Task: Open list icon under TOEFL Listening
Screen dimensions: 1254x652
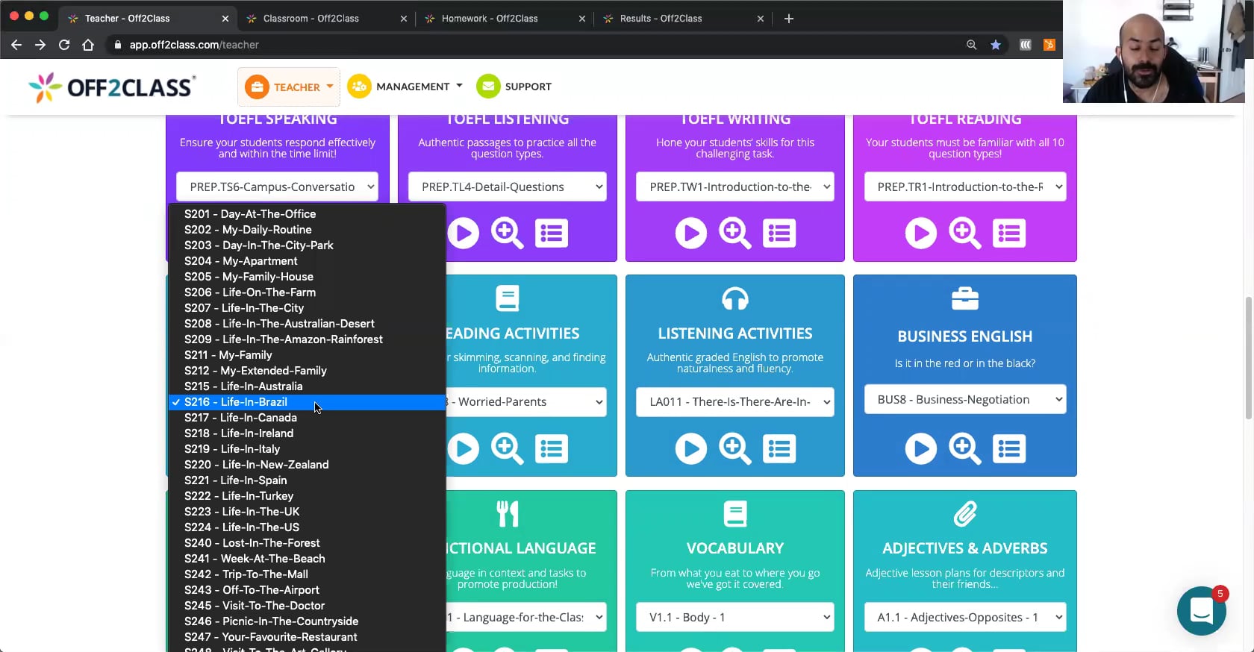Action: point(552,233)
